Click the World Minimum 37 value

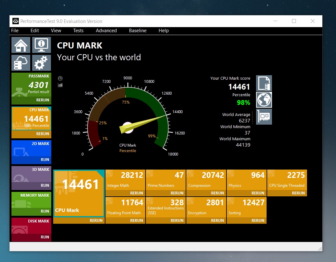click(x=247, y=133)
